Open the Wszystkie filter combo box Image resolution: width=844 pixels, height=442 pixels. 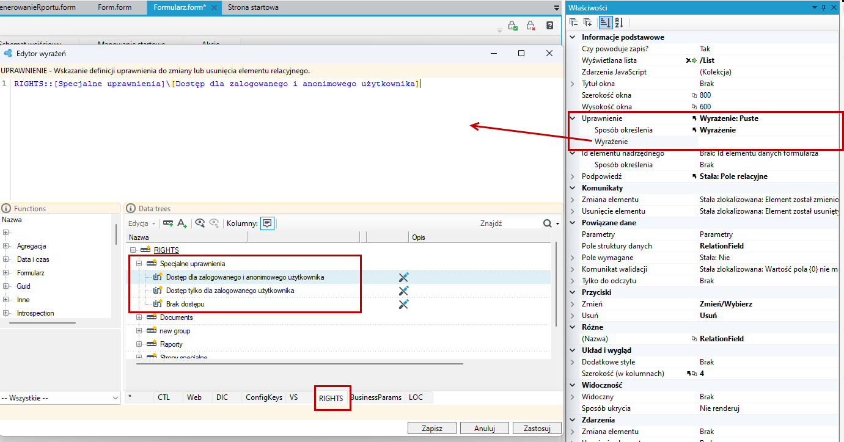60,397
